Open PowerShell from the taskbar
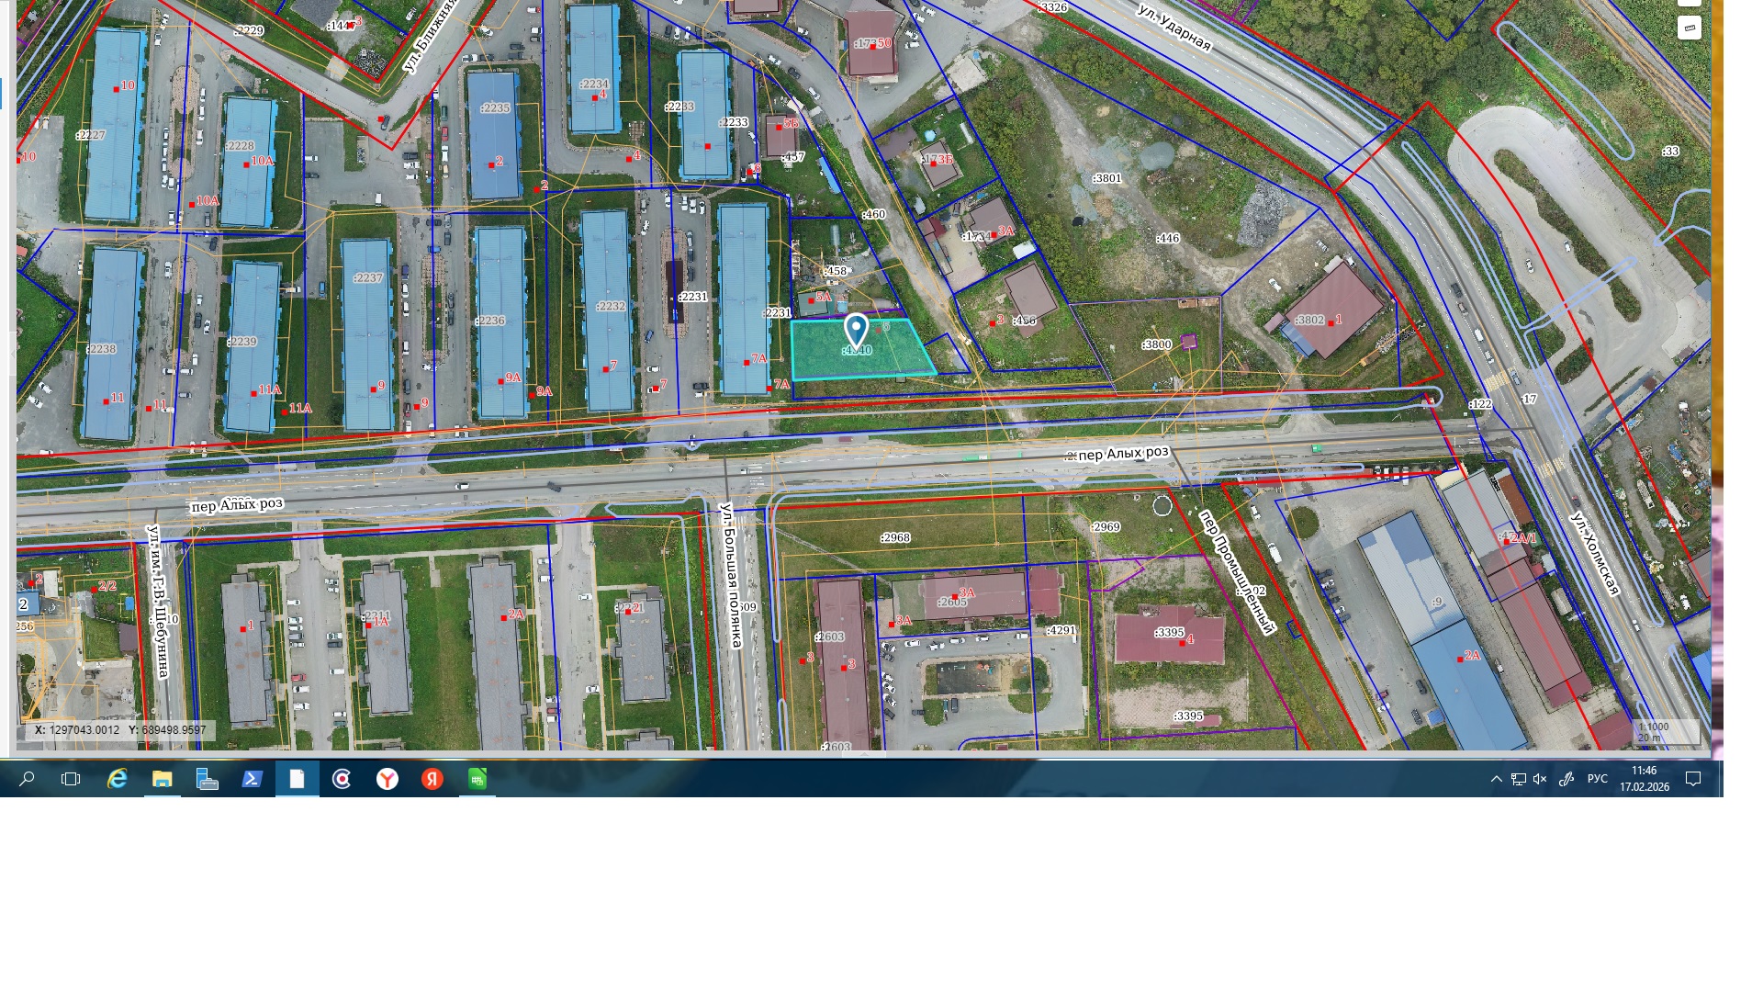 click(x=252, y=779)
